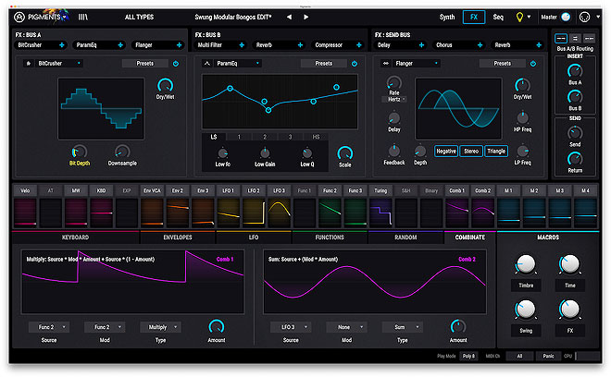
Task: Toggle the Flanger effect power button
Action: tap(532, 64)
